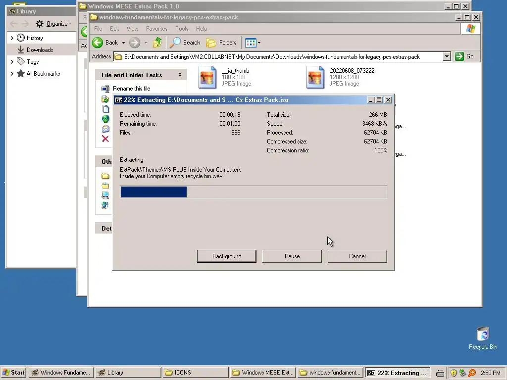This screenshot has width=507, height=380.
Task: Click the red Delete this file icon
Action: (105, 139)
